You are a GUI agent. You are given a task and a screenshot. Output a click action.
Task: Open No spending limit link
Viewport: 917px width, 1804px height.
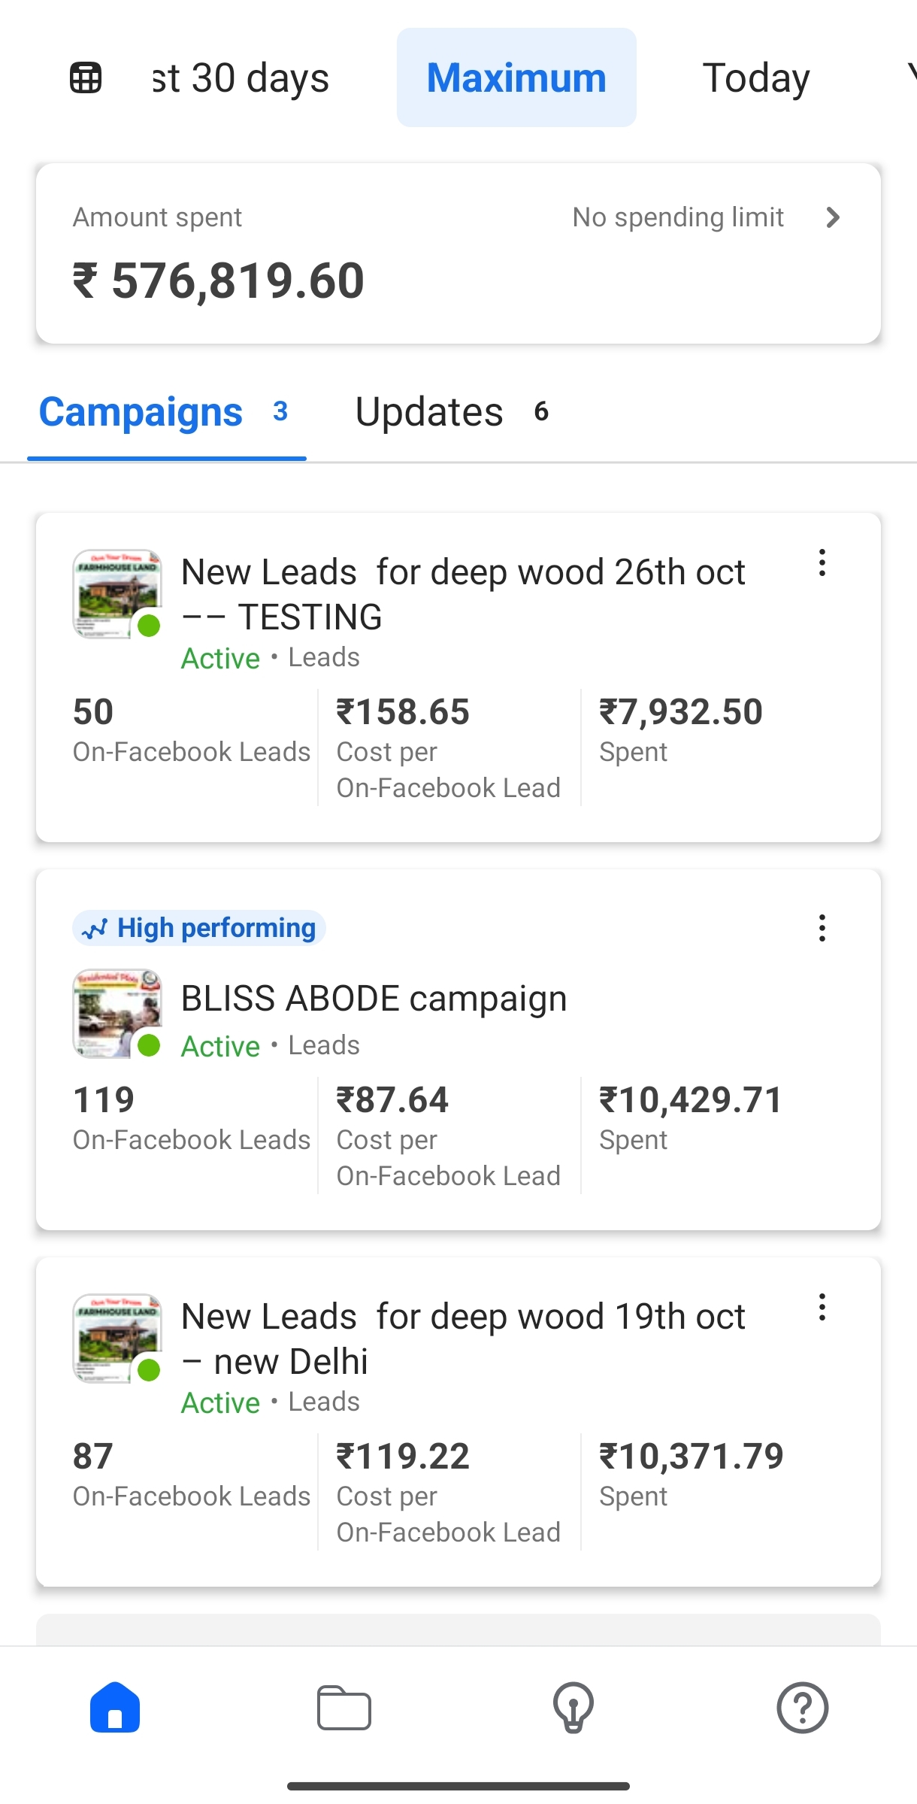coord(677,217)
